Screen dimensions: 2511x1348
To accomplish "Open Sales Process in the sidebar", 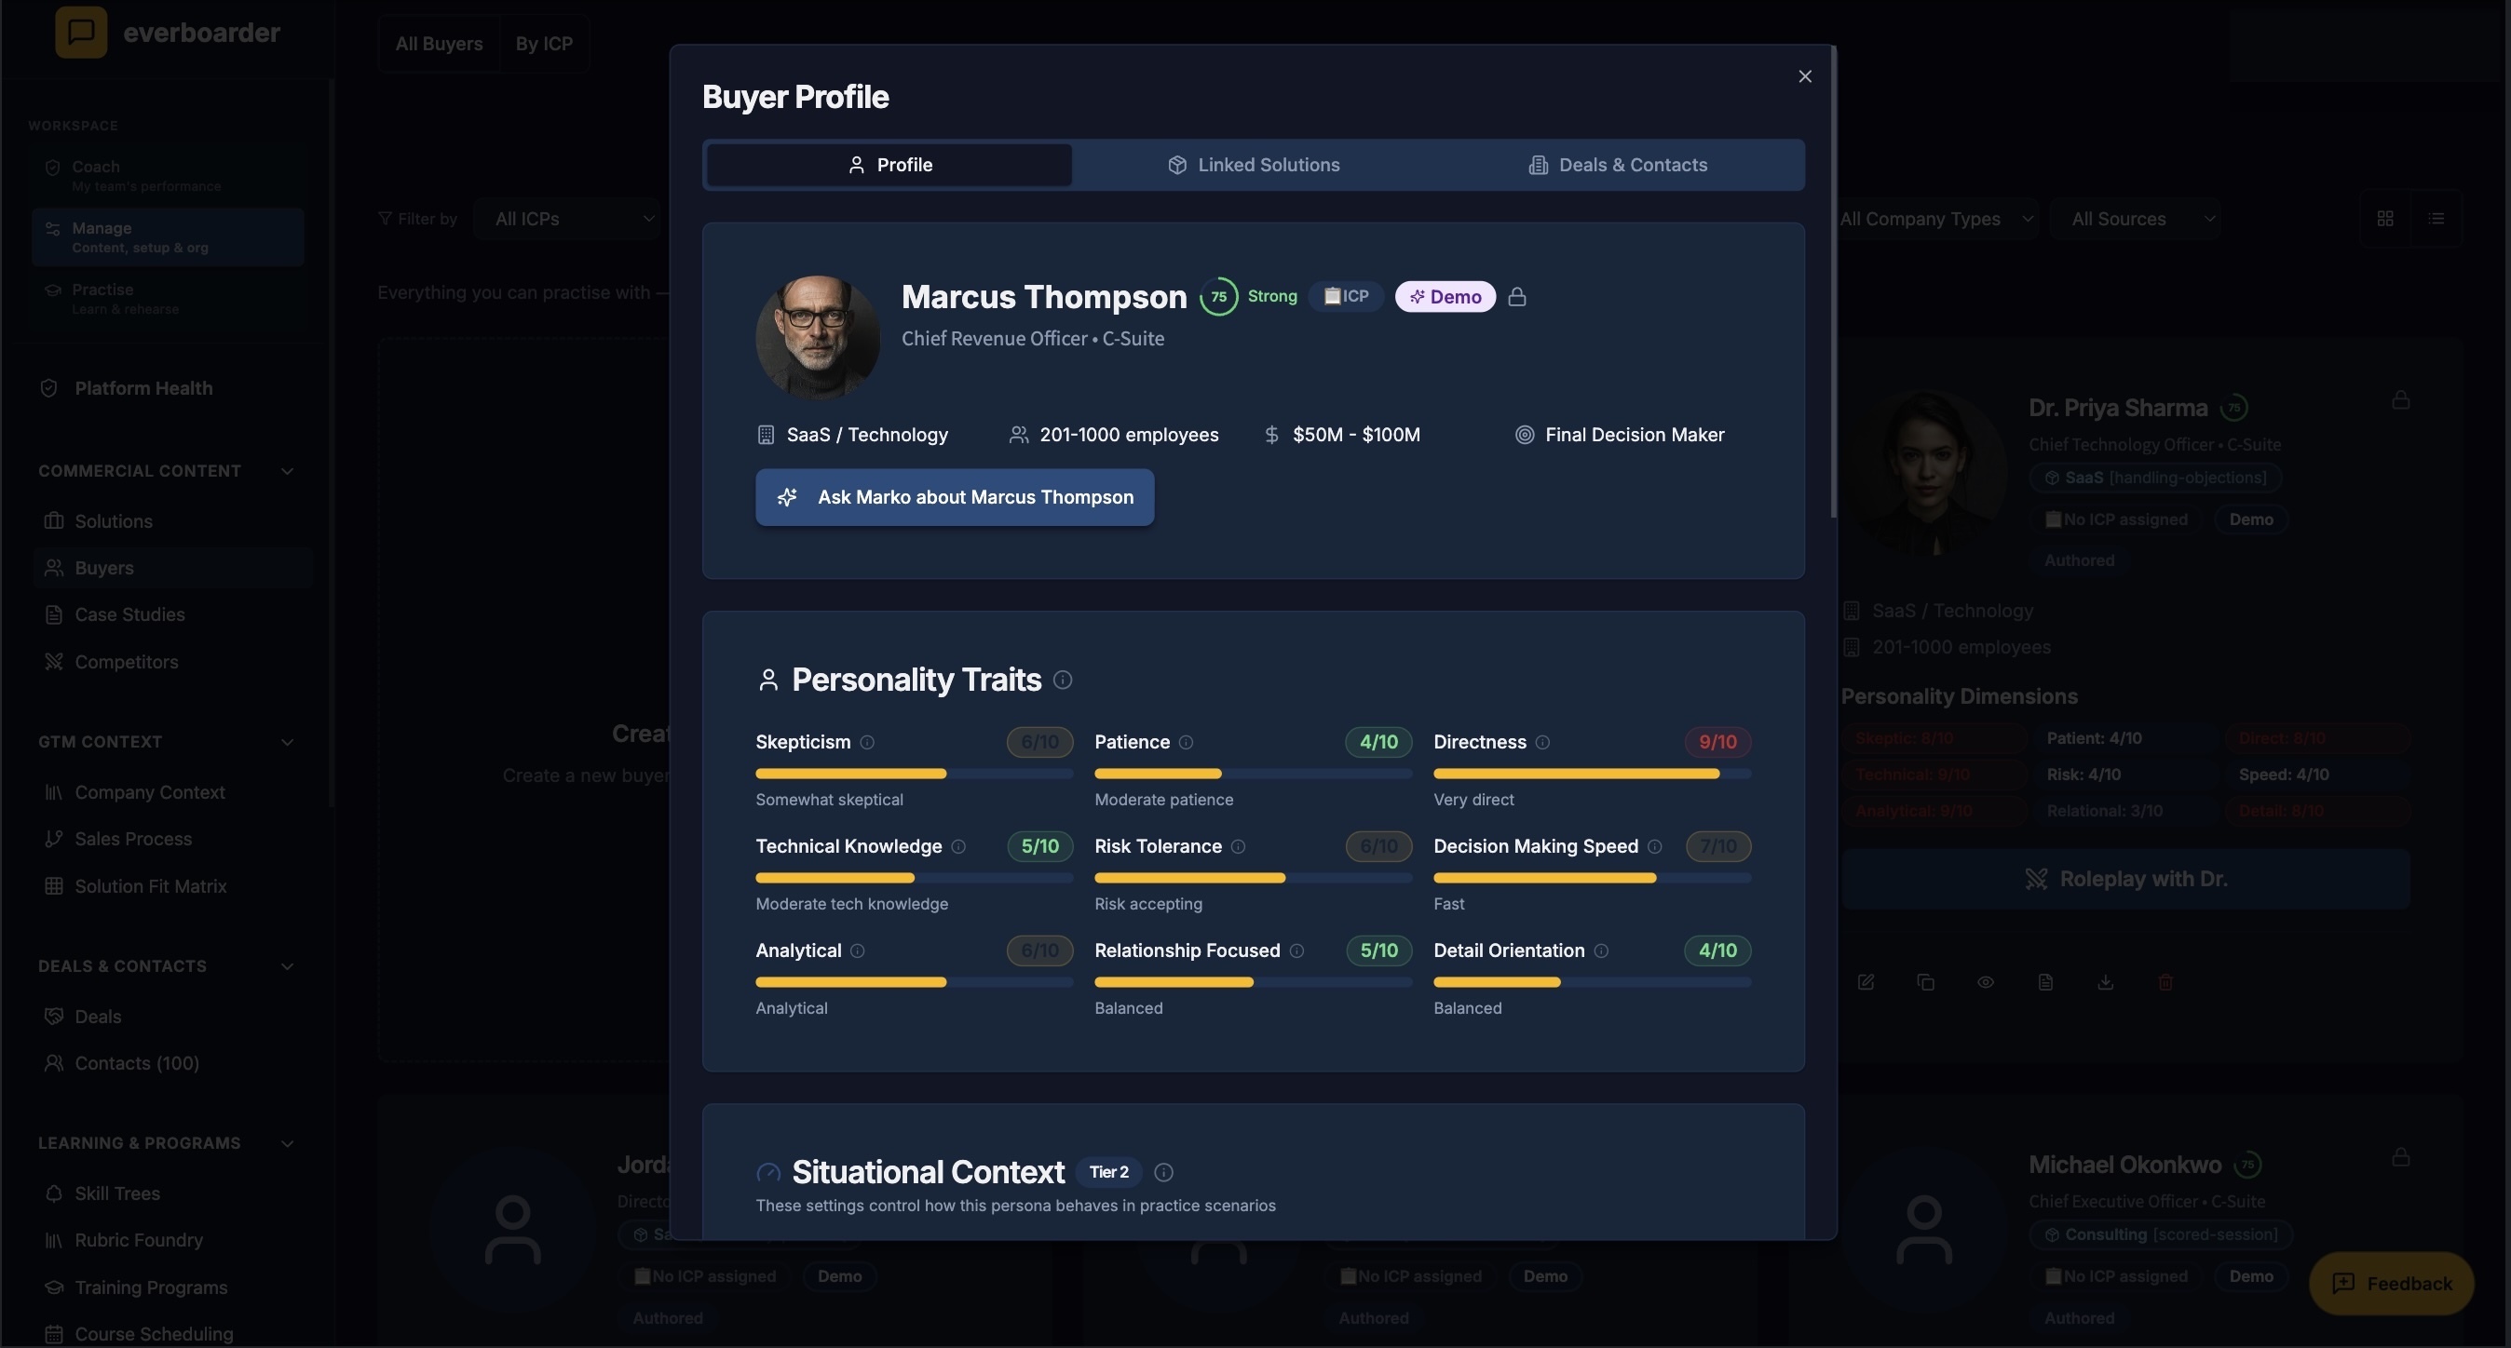I will (x=172, y=840).
